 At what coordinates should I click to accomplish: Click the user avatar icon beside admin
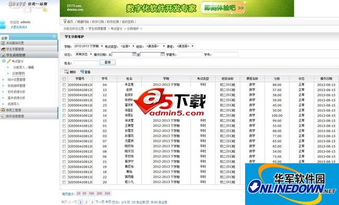[x=3, y=24]
